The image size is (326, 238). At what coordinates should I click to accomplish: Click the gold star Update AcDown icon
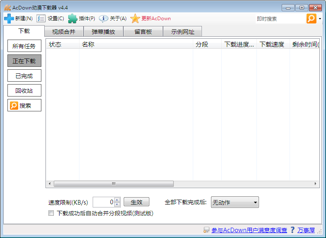(135, 19)
